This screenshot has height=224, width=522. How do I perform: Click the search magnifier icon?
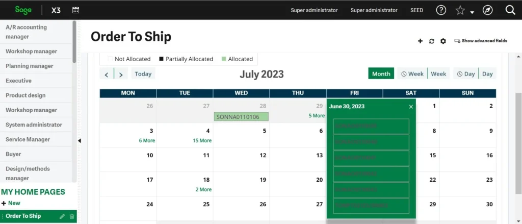pyautogui.click(x=510, y=10)
